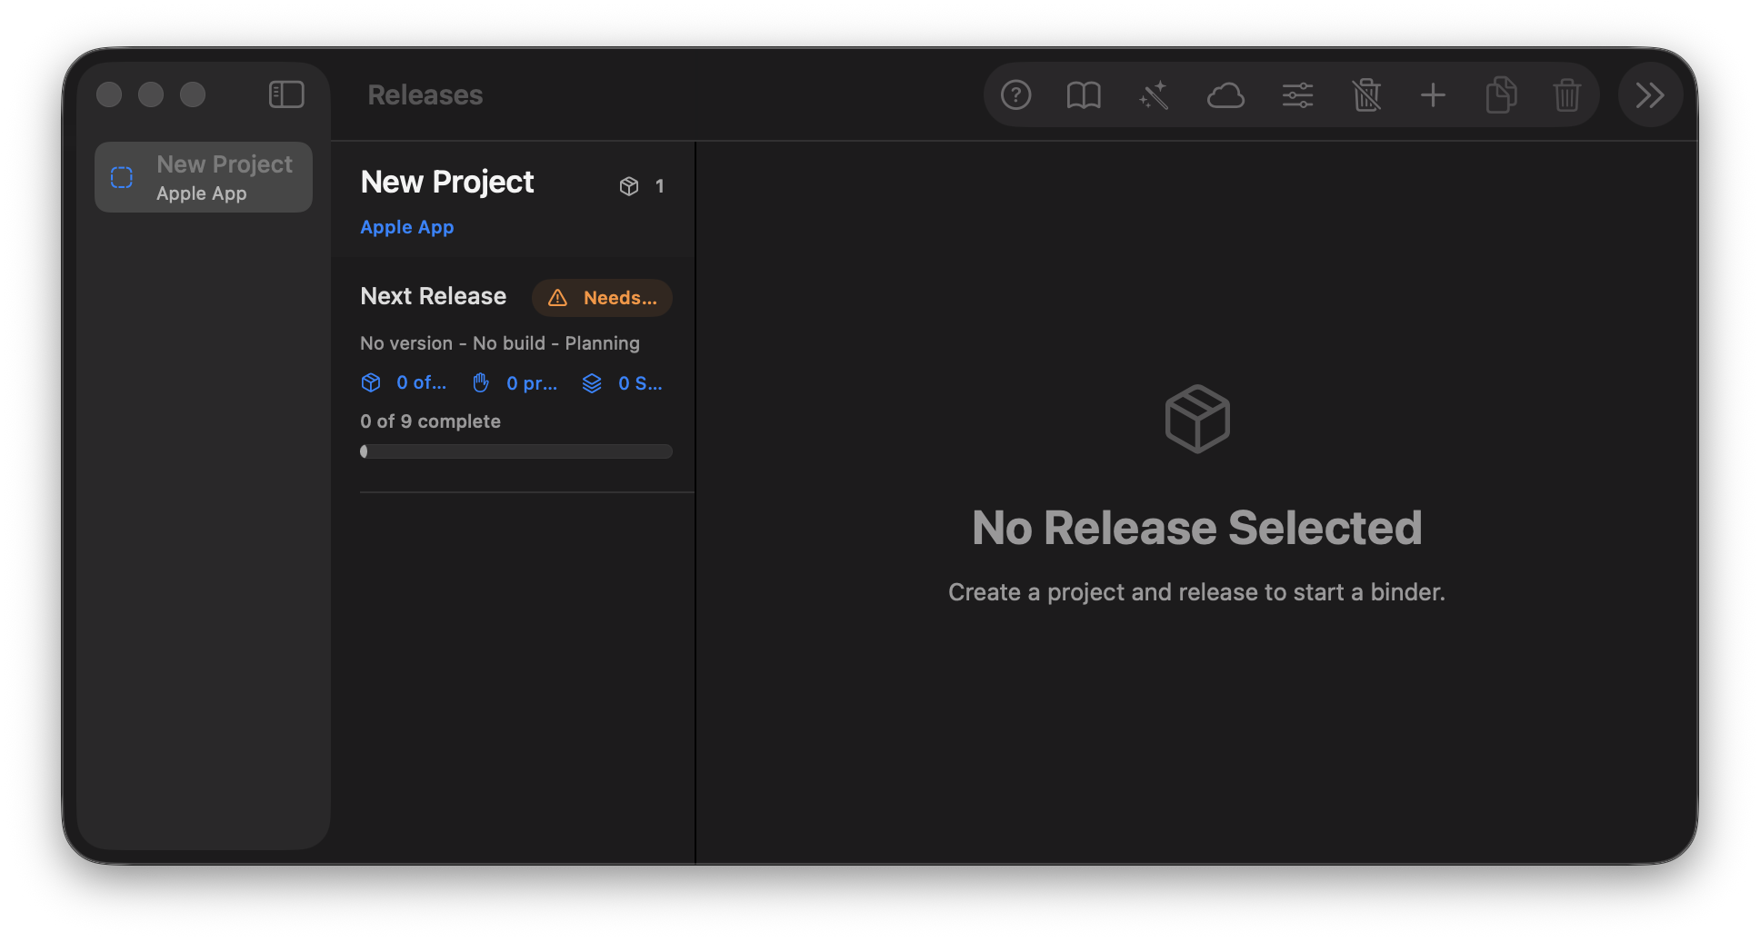1760x941 pixels.
Task: Select New Project in sidebar
Action: (204, 177)
